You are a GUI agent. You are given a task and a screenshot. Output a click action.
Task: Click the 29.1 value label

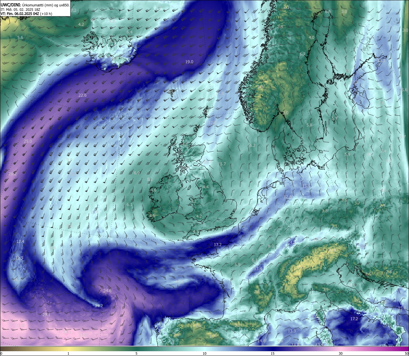tap(46, 314)
